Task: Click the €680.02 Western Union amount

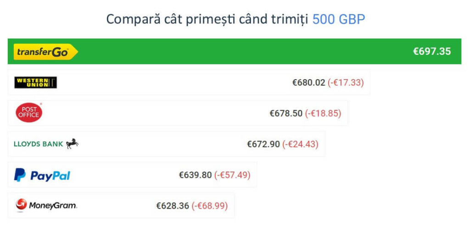Action: 309,82
